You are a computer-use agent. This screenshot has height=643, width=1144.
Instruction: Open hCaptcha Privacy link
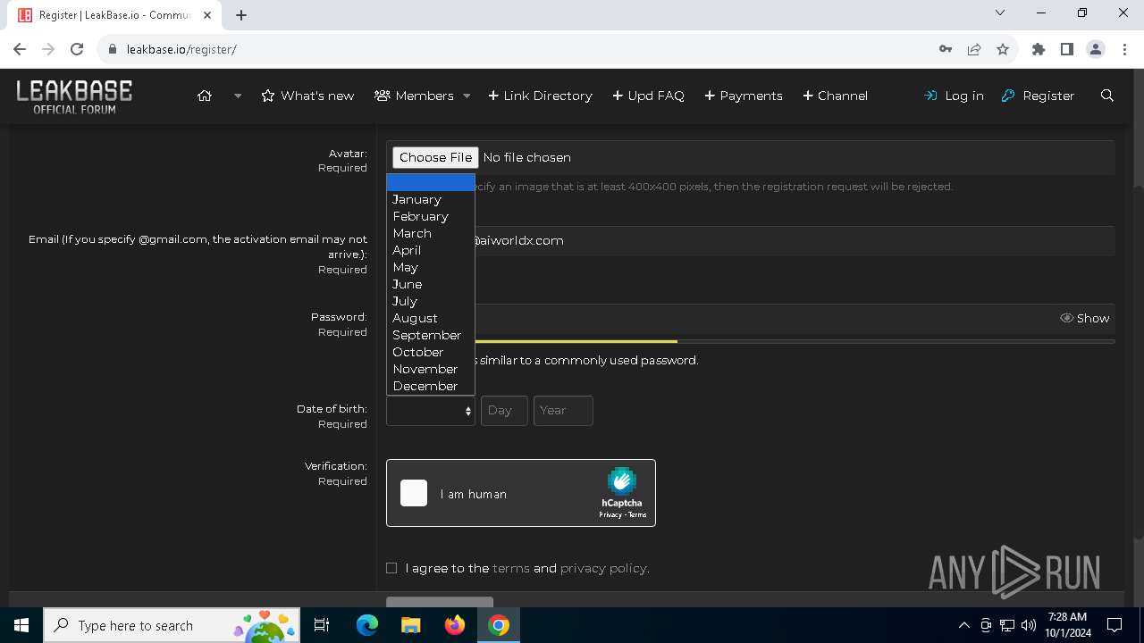610,515
